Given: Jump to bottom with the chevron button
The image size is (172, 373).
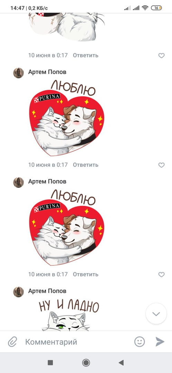Looking at the screenshot, I should (156, 314).
